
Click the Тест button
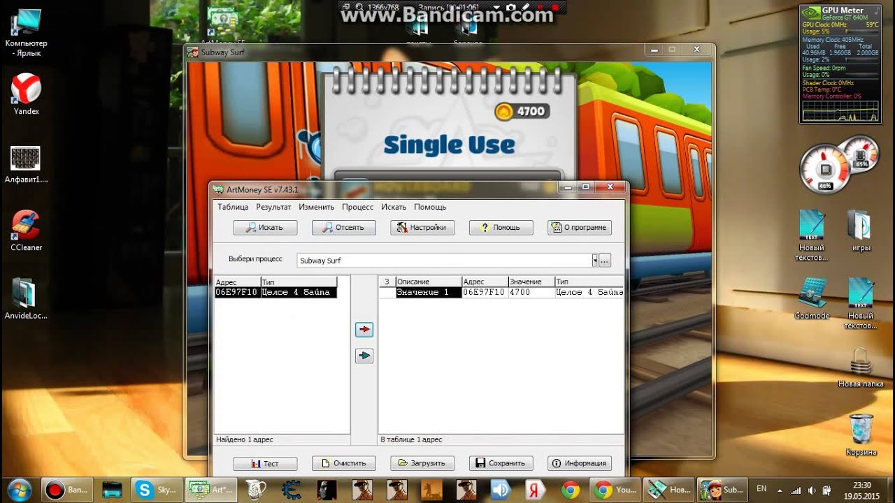pos(265,463)
